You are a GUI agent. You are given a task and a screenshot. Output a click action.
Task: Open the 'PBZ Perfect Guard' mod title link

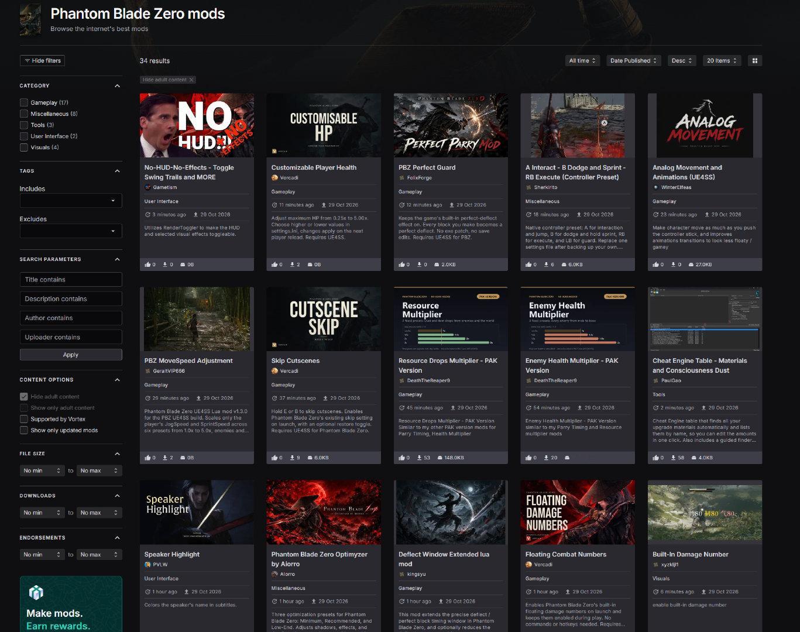coord(427,167)
